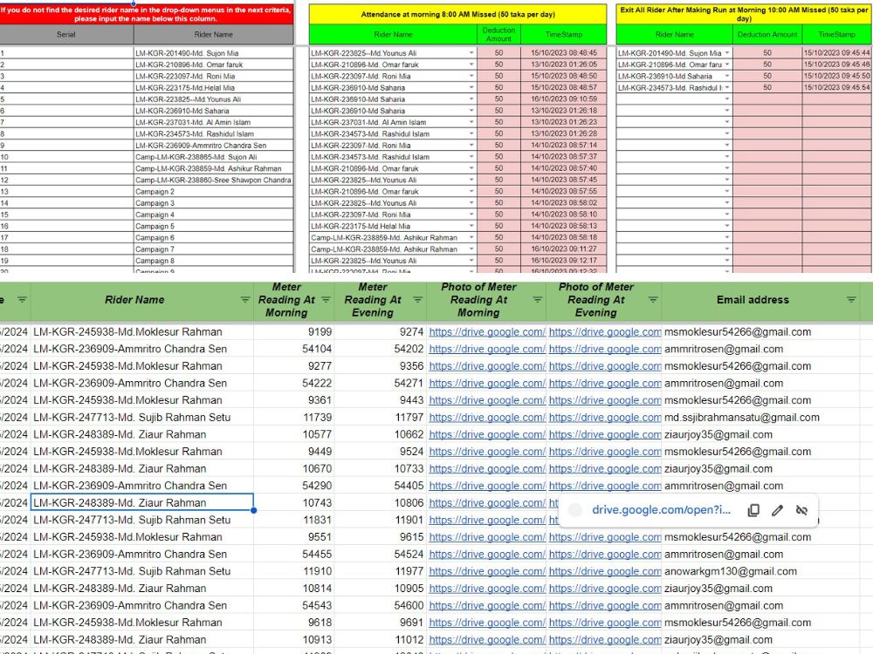This screenshot has height=654, width=873.
Task: Remove the link with the unlink icon
Action: click(x=801, y=510)
